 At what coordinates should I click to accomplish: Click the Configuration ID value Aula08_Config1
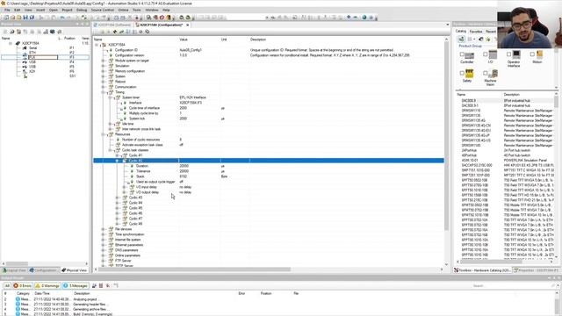(x=191, y=50)
